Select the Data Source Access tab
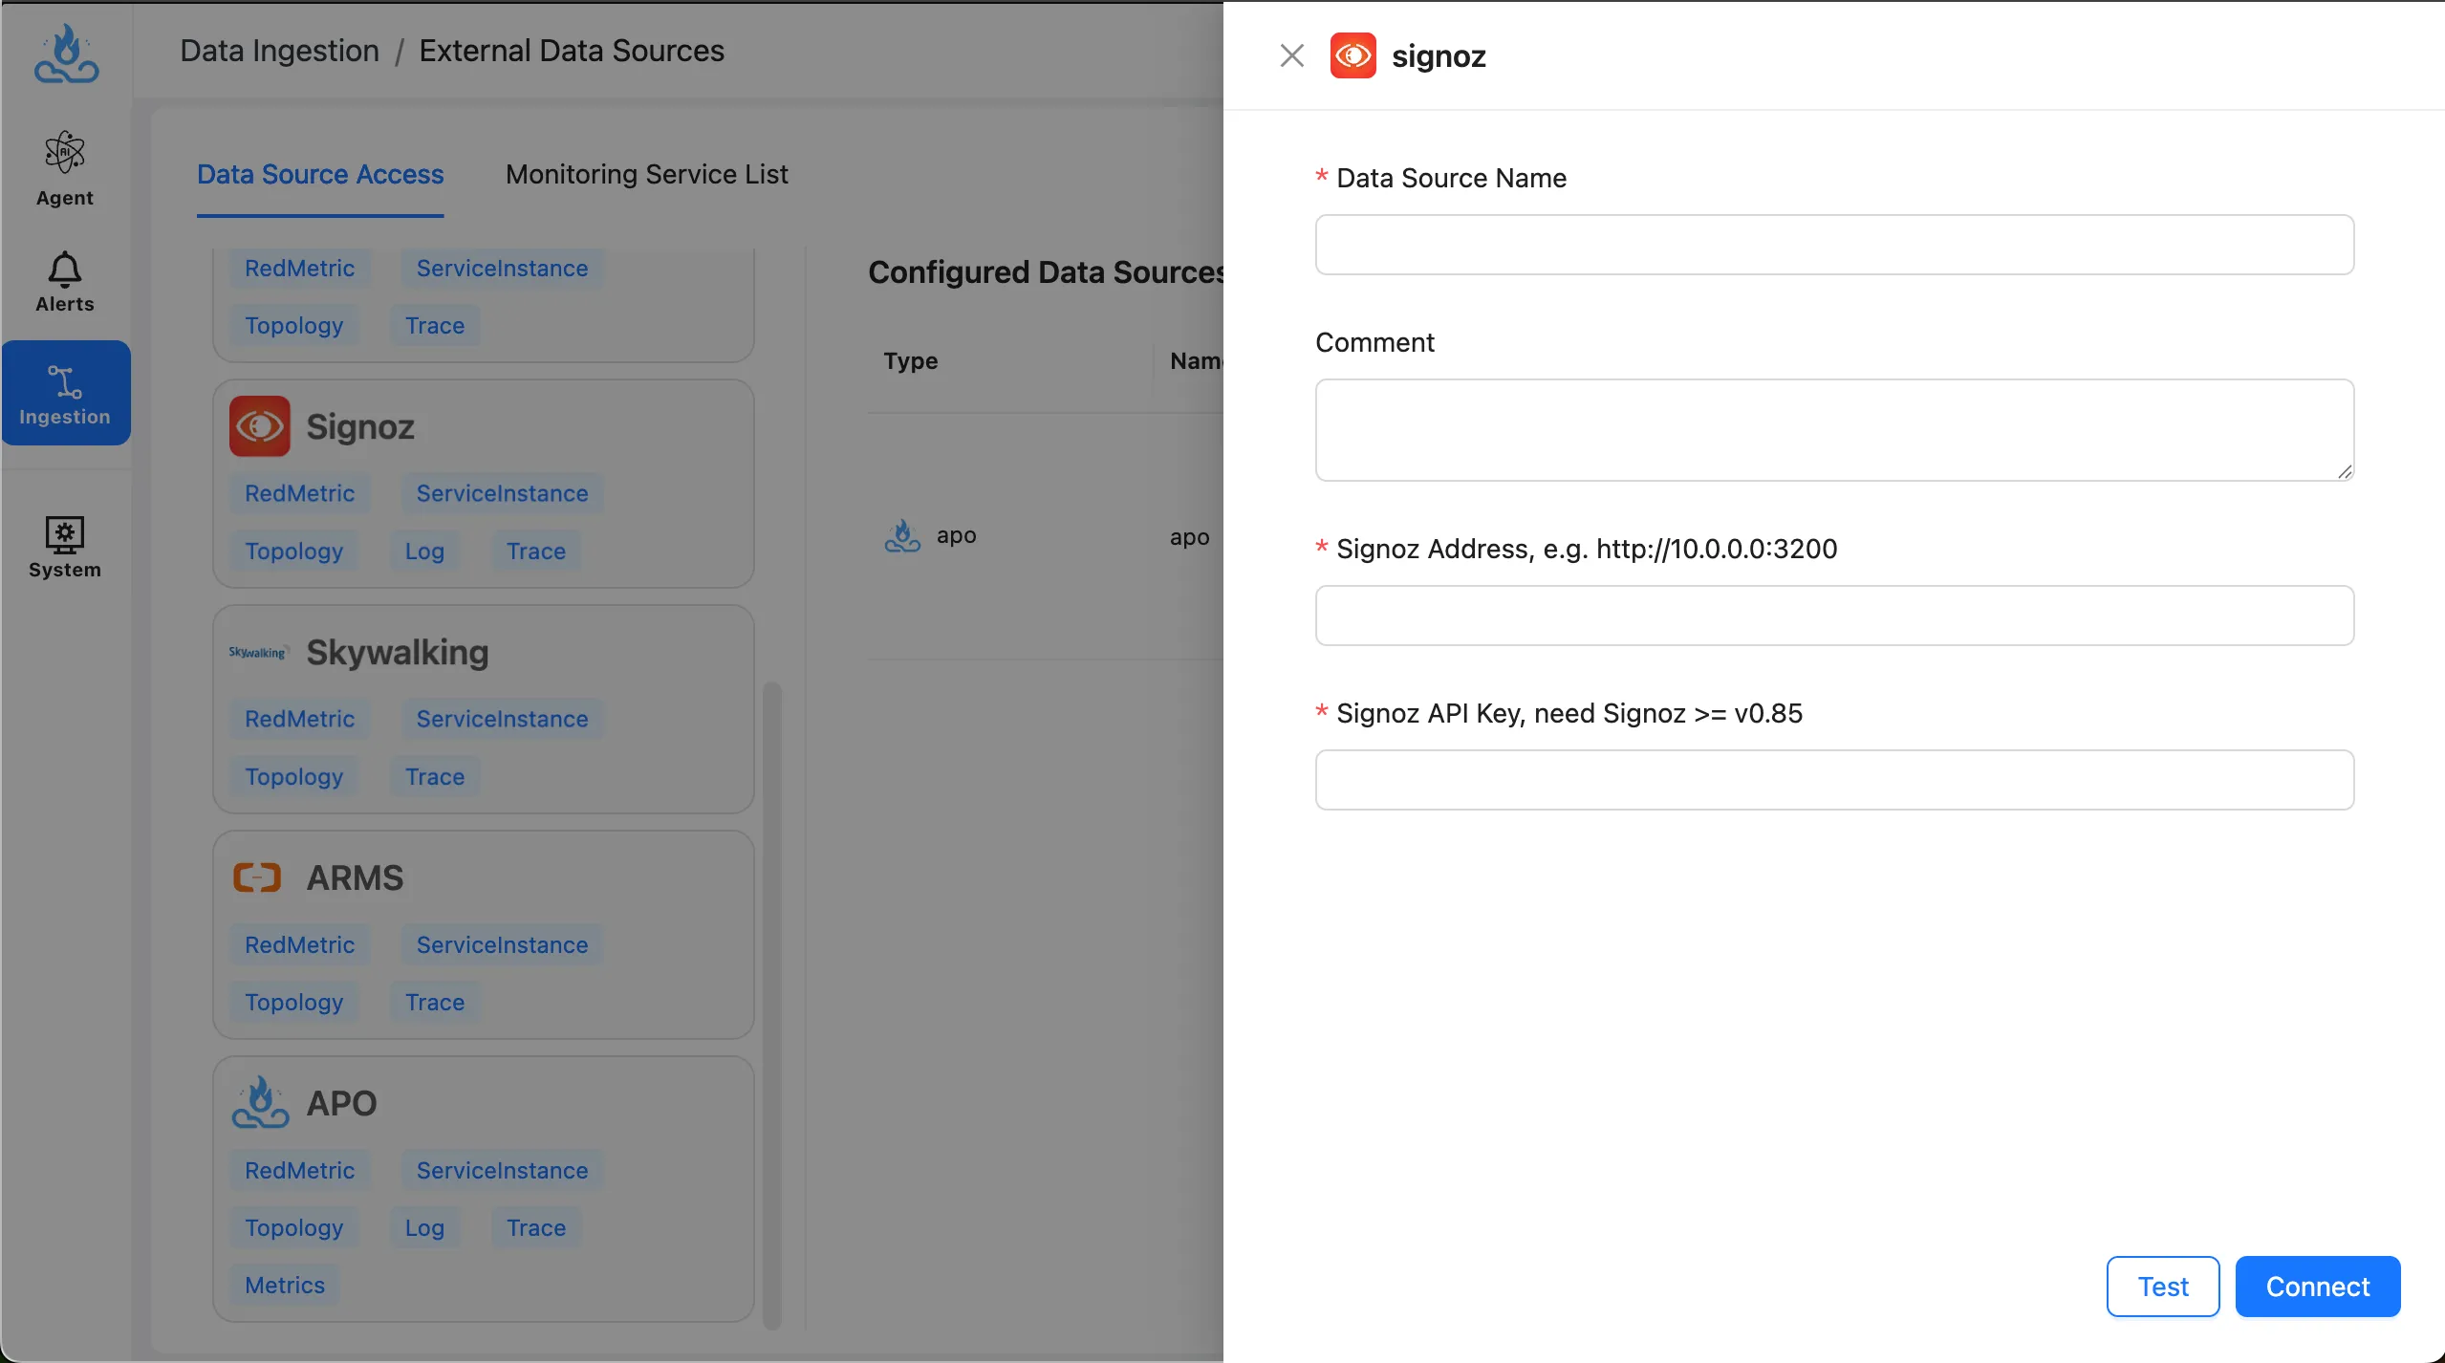 coord(320,174)
